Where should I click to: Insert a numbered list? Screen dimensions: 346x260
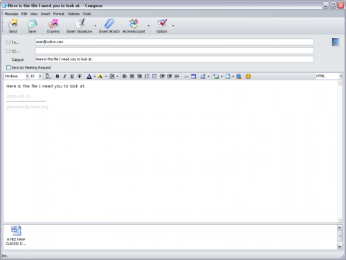(x=147, y=76)
